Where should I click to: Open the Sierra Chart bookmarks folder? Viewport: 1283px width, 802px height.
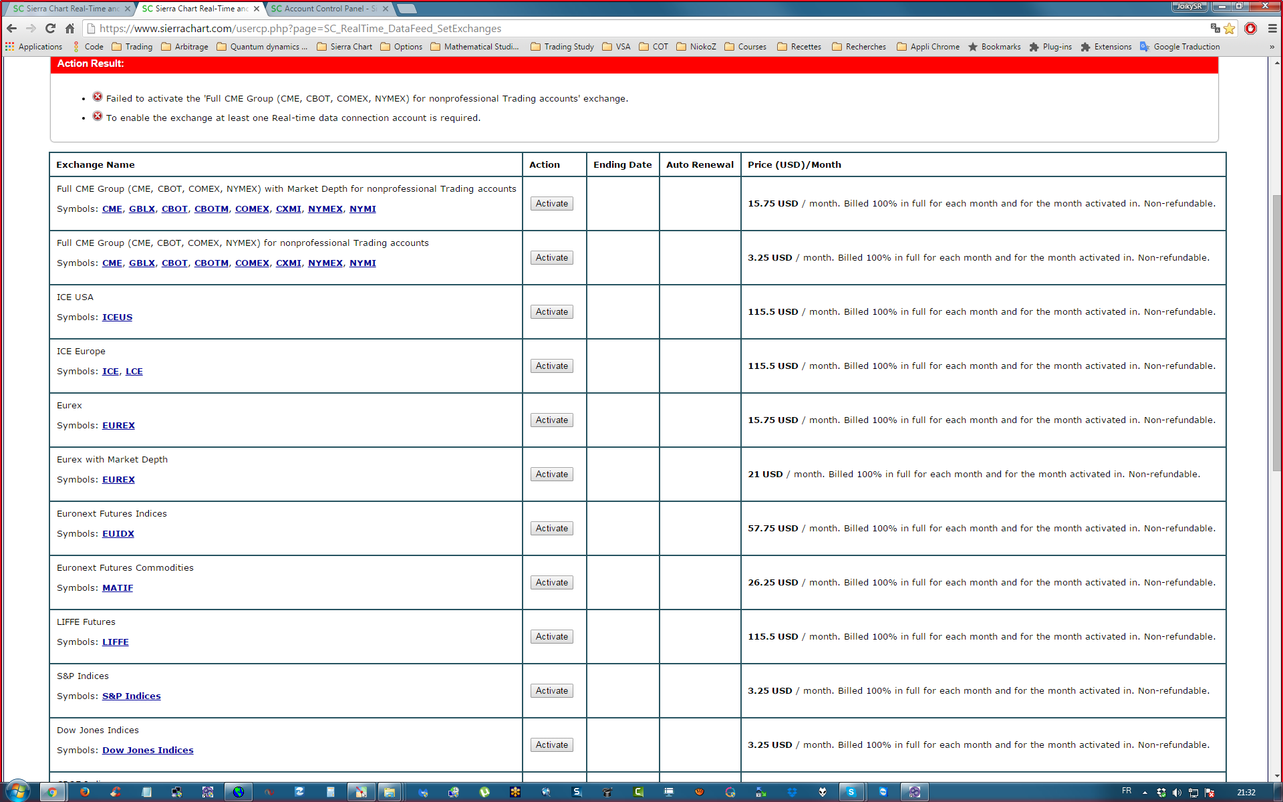[344, 47]
